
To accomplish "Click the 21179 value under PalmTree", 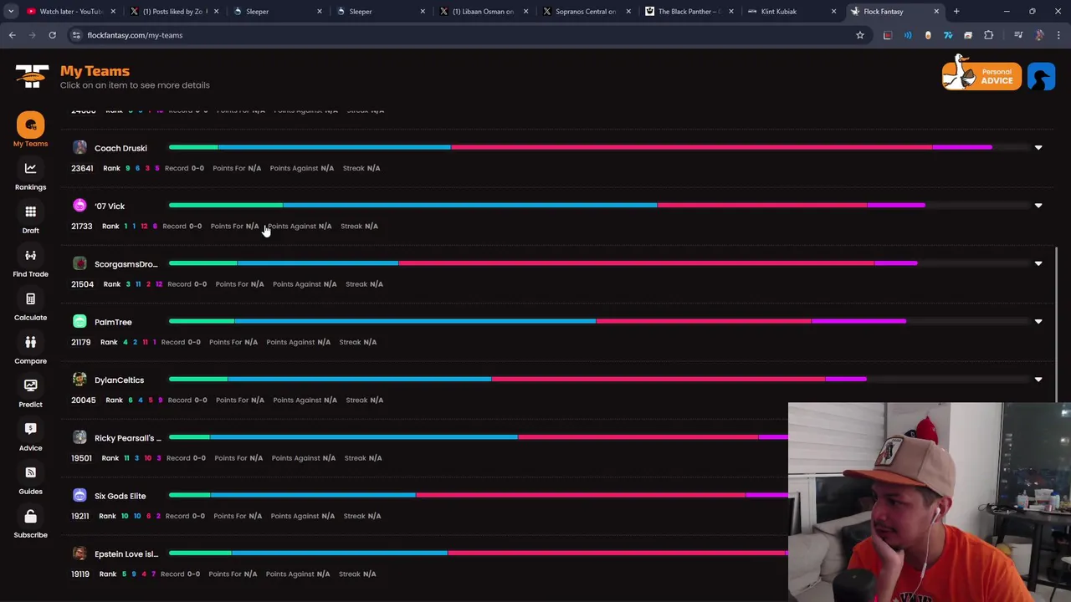I will tap(80, 342).
